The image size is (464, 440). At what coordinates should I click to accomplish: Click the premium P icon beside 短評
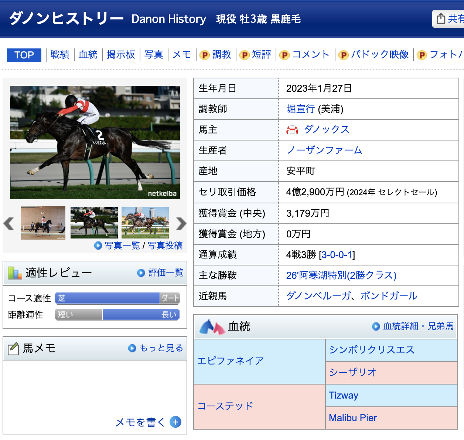245,55
